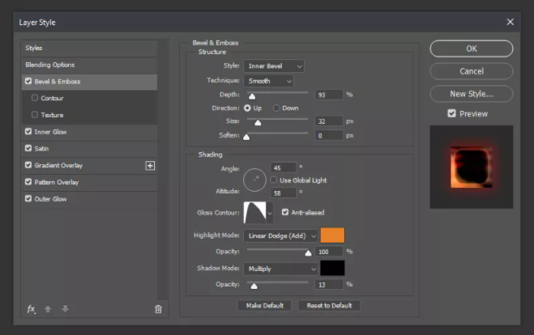Click the Depth value field showing 93
Image resolution: width=534 pixels, height=335 pixels.
click(x=329, y=95)
